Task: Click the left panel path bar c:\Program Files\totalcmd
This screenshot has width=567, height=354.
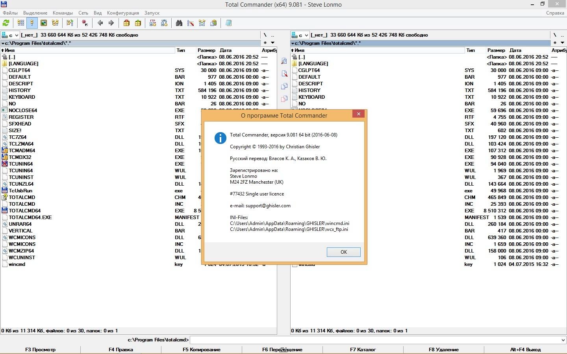Action: click(x=131, y=43)
